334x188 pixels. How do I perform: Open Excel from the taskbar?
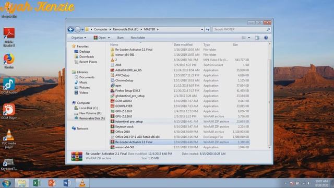point(37,183)
